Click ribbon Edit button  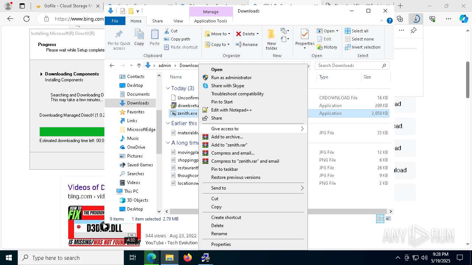pos(324,39)
